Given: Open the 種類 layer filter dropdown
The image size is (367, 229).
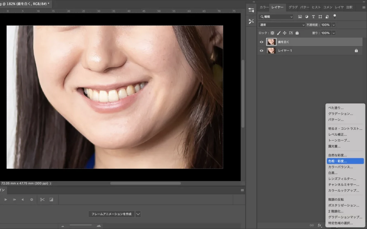Looking at the screenshot, I should point(276,17).
